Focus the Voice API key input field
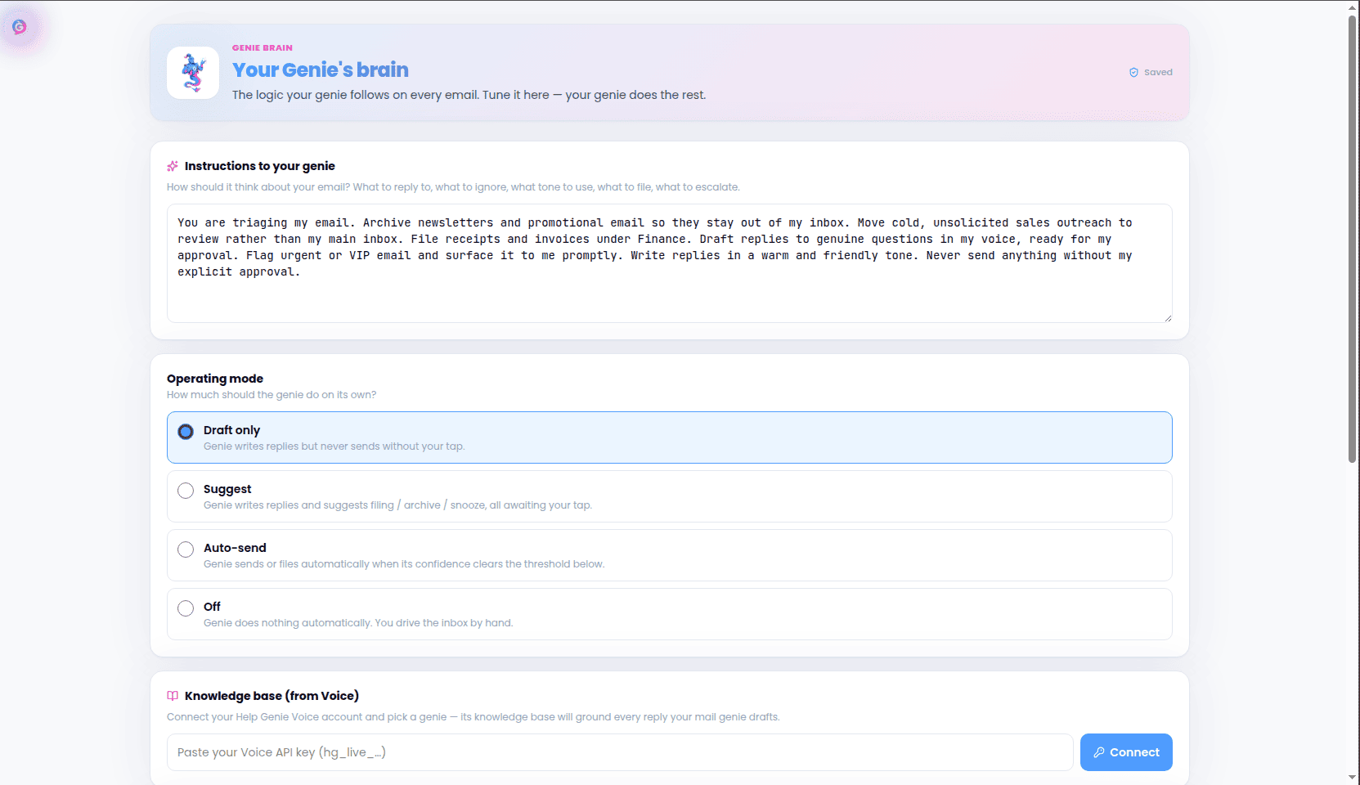 [x=620, y=752]
